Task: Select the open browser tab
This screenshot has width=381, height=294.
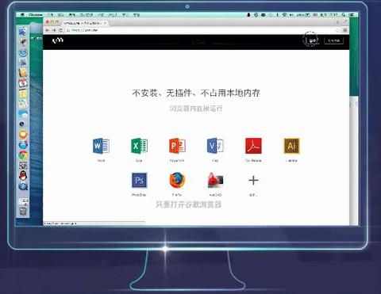Action: tap(84, 23)
